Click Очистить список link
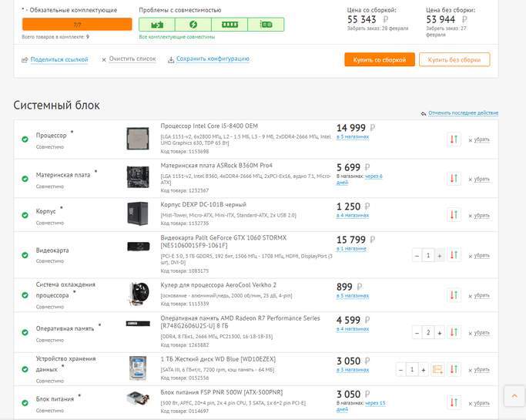The height and width of the screenshot is (420, 526). coord(132,59)
